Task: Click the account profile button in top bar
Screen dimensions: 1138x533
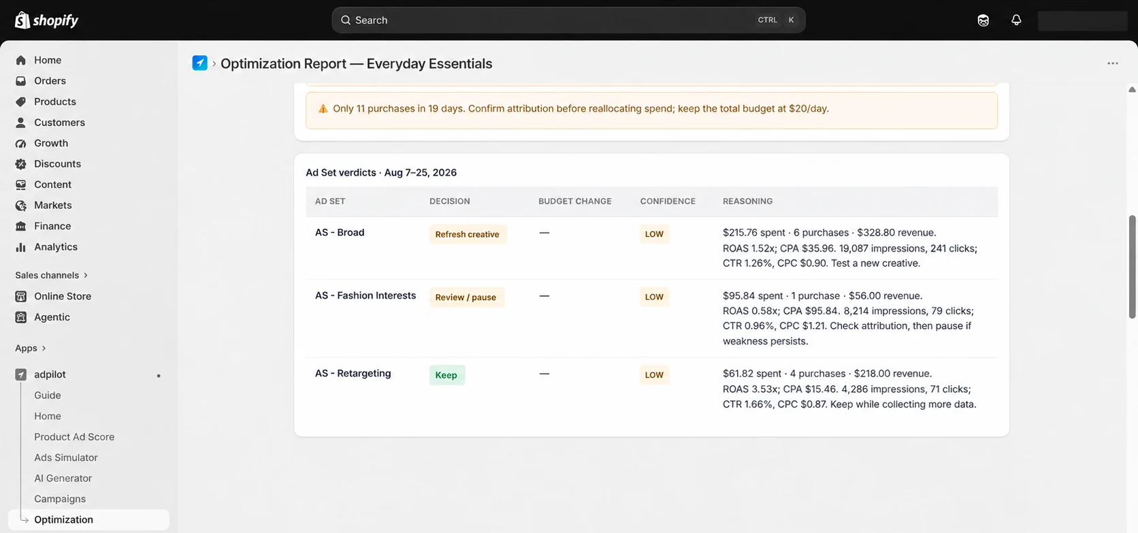Action: (x=1082, y=20)
